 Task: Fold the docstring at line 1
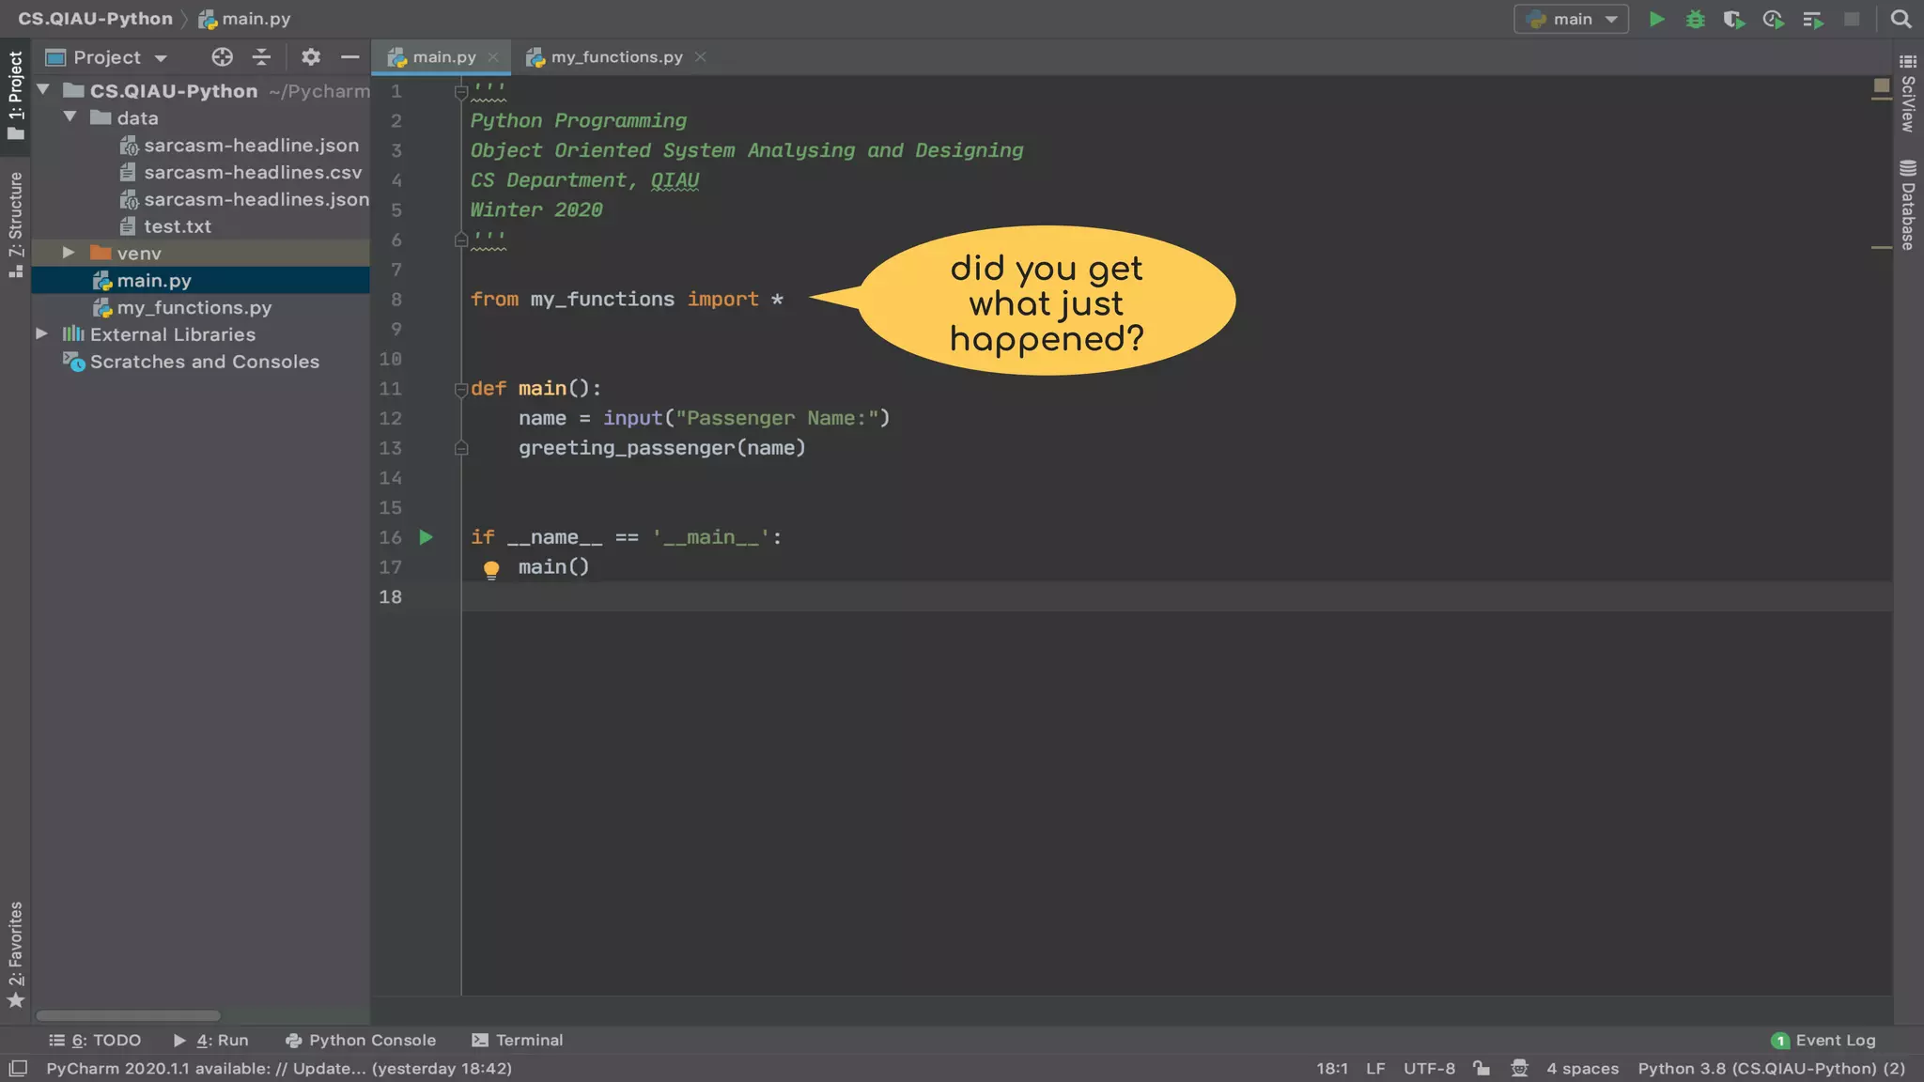460,91
